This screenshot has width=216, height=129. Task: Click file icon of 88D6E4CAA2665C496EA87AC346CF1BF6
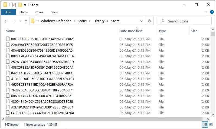pyautogui.click(x=8, y=56)
